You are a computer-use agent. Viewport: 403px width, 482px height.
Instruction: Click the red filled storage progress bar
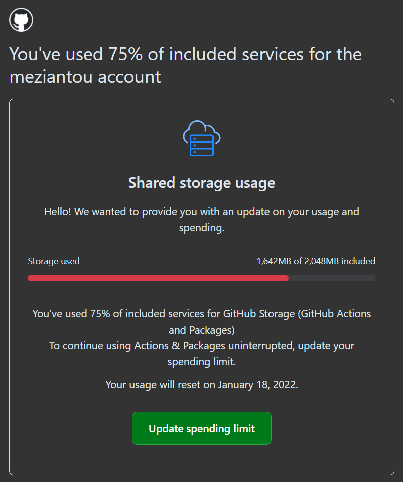(158, 278)
